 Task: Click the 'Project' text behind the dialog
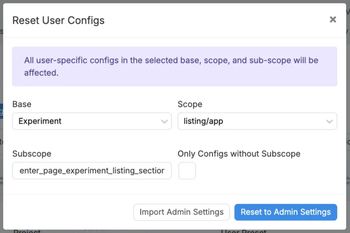click(27, 231)
